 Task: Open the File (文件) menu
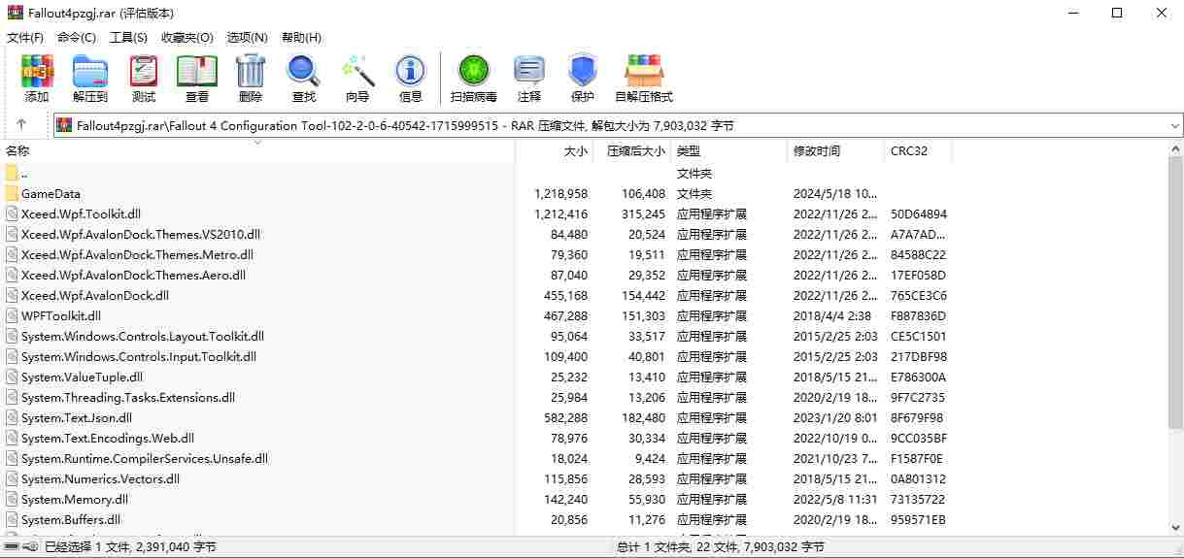point(25,37)
